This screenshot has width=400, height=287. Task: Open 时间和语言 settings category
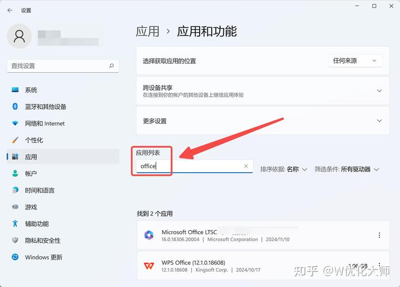coord(63,190)
